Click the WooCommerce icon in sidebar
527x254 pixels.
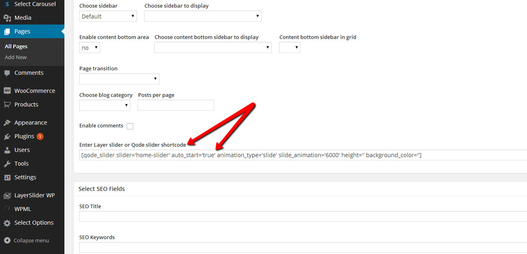[7, 91]
